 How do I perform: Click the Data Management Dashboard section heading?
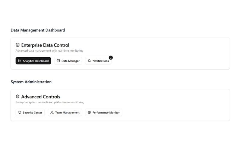click(x=38, y=30)
